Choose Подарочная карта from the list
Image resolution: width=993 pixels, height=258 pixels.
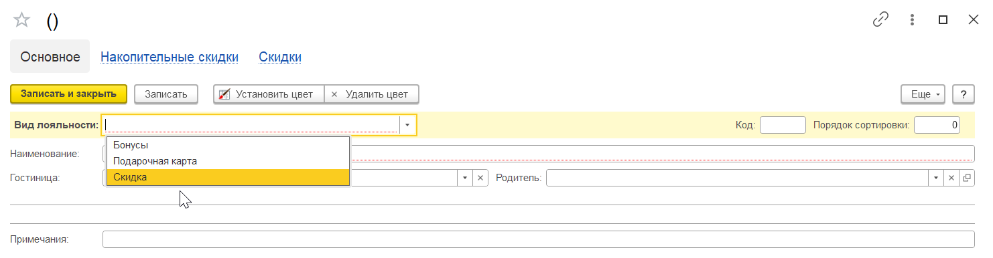pos(228,161)
